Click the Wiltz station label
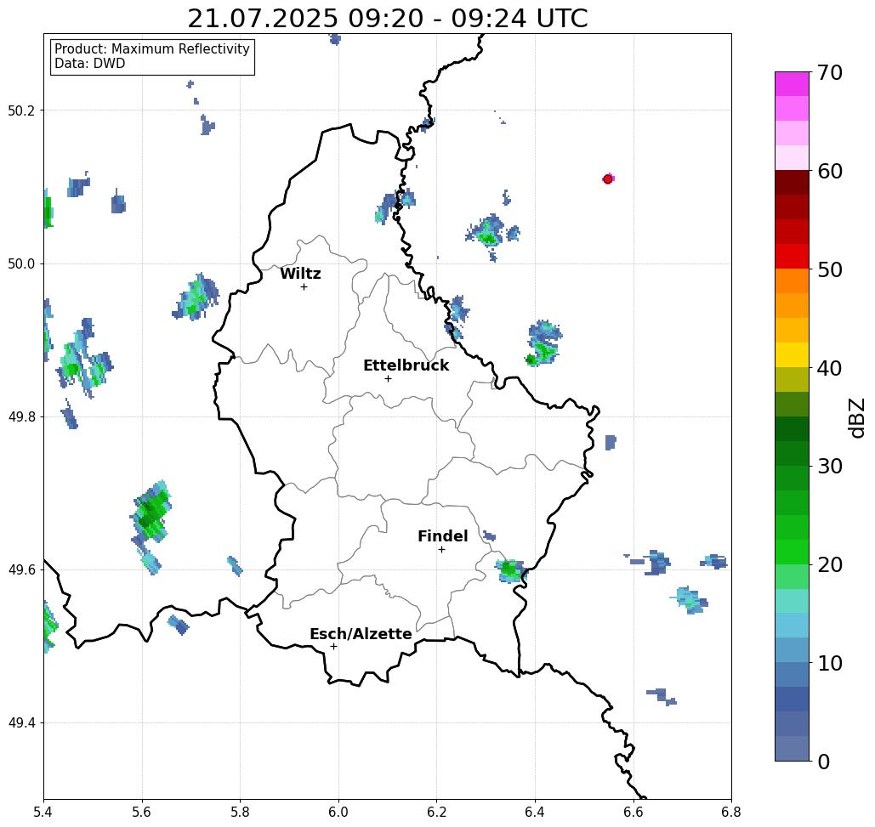 (x=300, y=274)
